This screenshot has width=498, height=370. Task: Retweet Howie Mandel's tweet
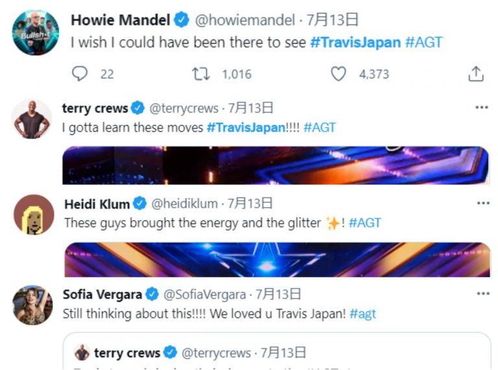tap(201, 74)
